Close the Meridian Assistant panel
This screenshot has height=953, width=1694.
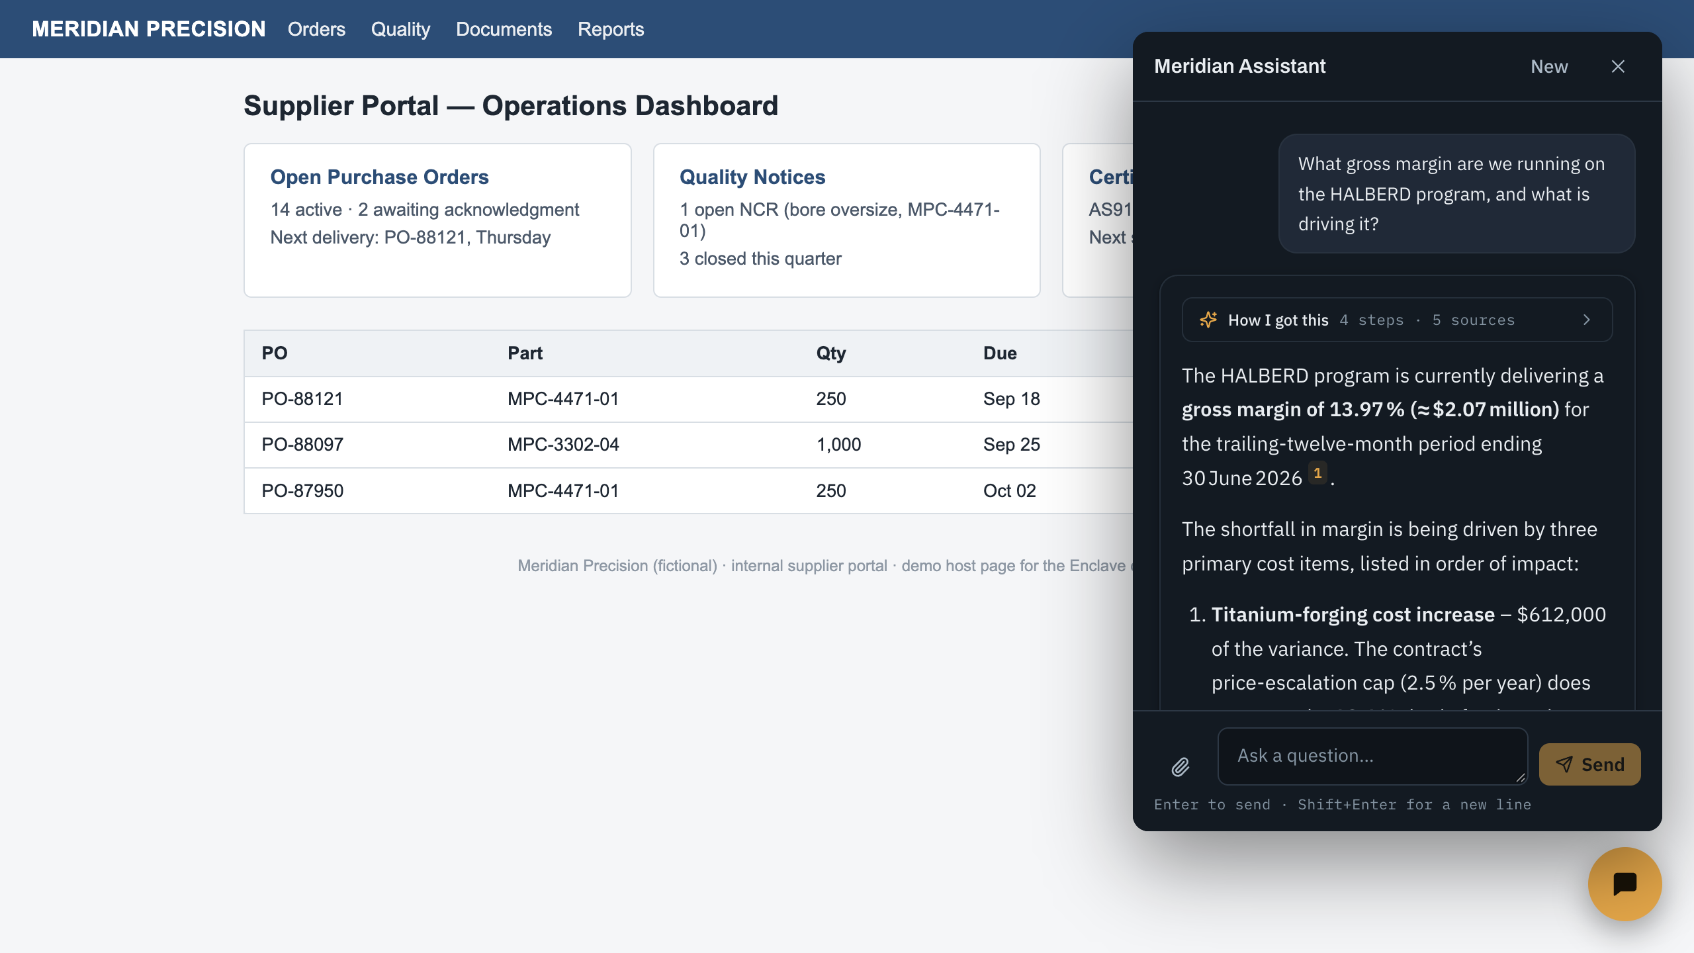[1618, 66]
